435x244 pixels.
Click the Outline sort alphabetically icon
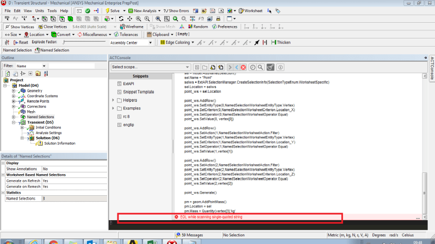click(x=46, y=74)
